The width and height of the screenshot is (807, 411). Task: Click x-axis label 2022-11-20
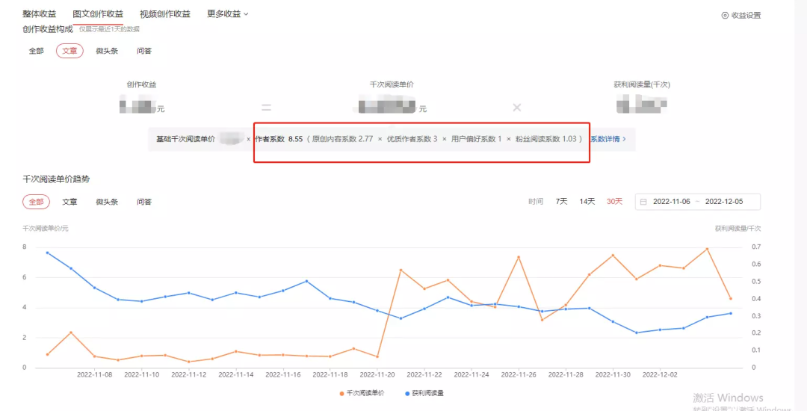pyautogui.click(x=377, y=375)
